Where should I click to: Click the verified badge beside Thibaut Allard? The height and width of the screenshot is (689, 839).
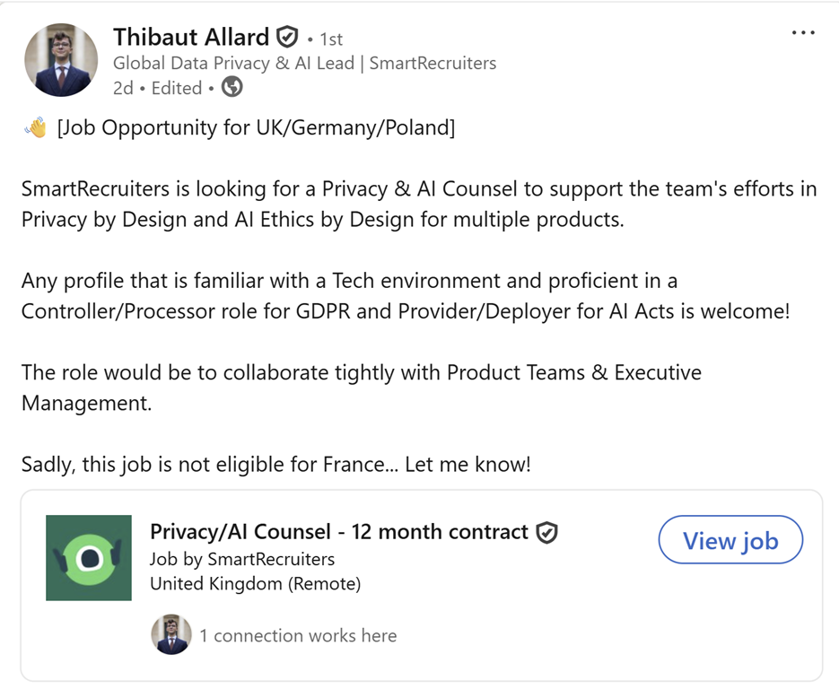click(286, 38)
